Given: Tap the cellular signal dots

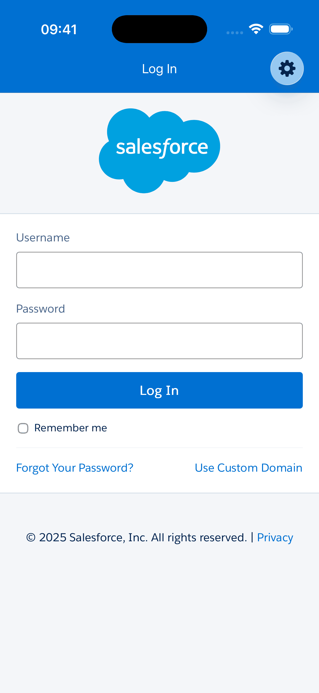Looking at the screenshot, I should point(234,33).
